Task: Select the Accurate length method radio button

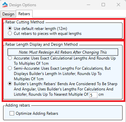Action: (x=10, y=58)
